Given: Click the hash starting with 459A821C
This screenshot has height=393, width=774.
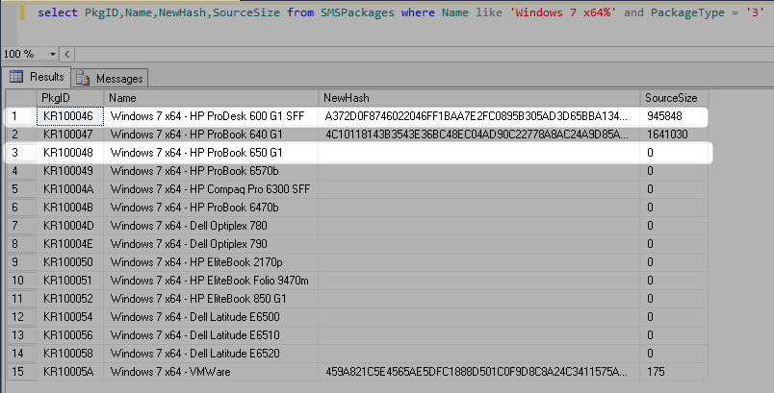Looking at the screenshot, I should tap(477, 371).
